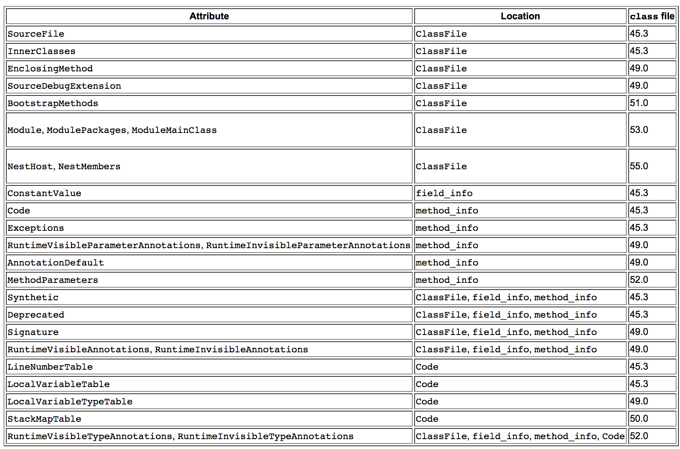
Task: Click the RuntimeVisibleParameterAnnotations row's attribute cell
Action: 209,245
